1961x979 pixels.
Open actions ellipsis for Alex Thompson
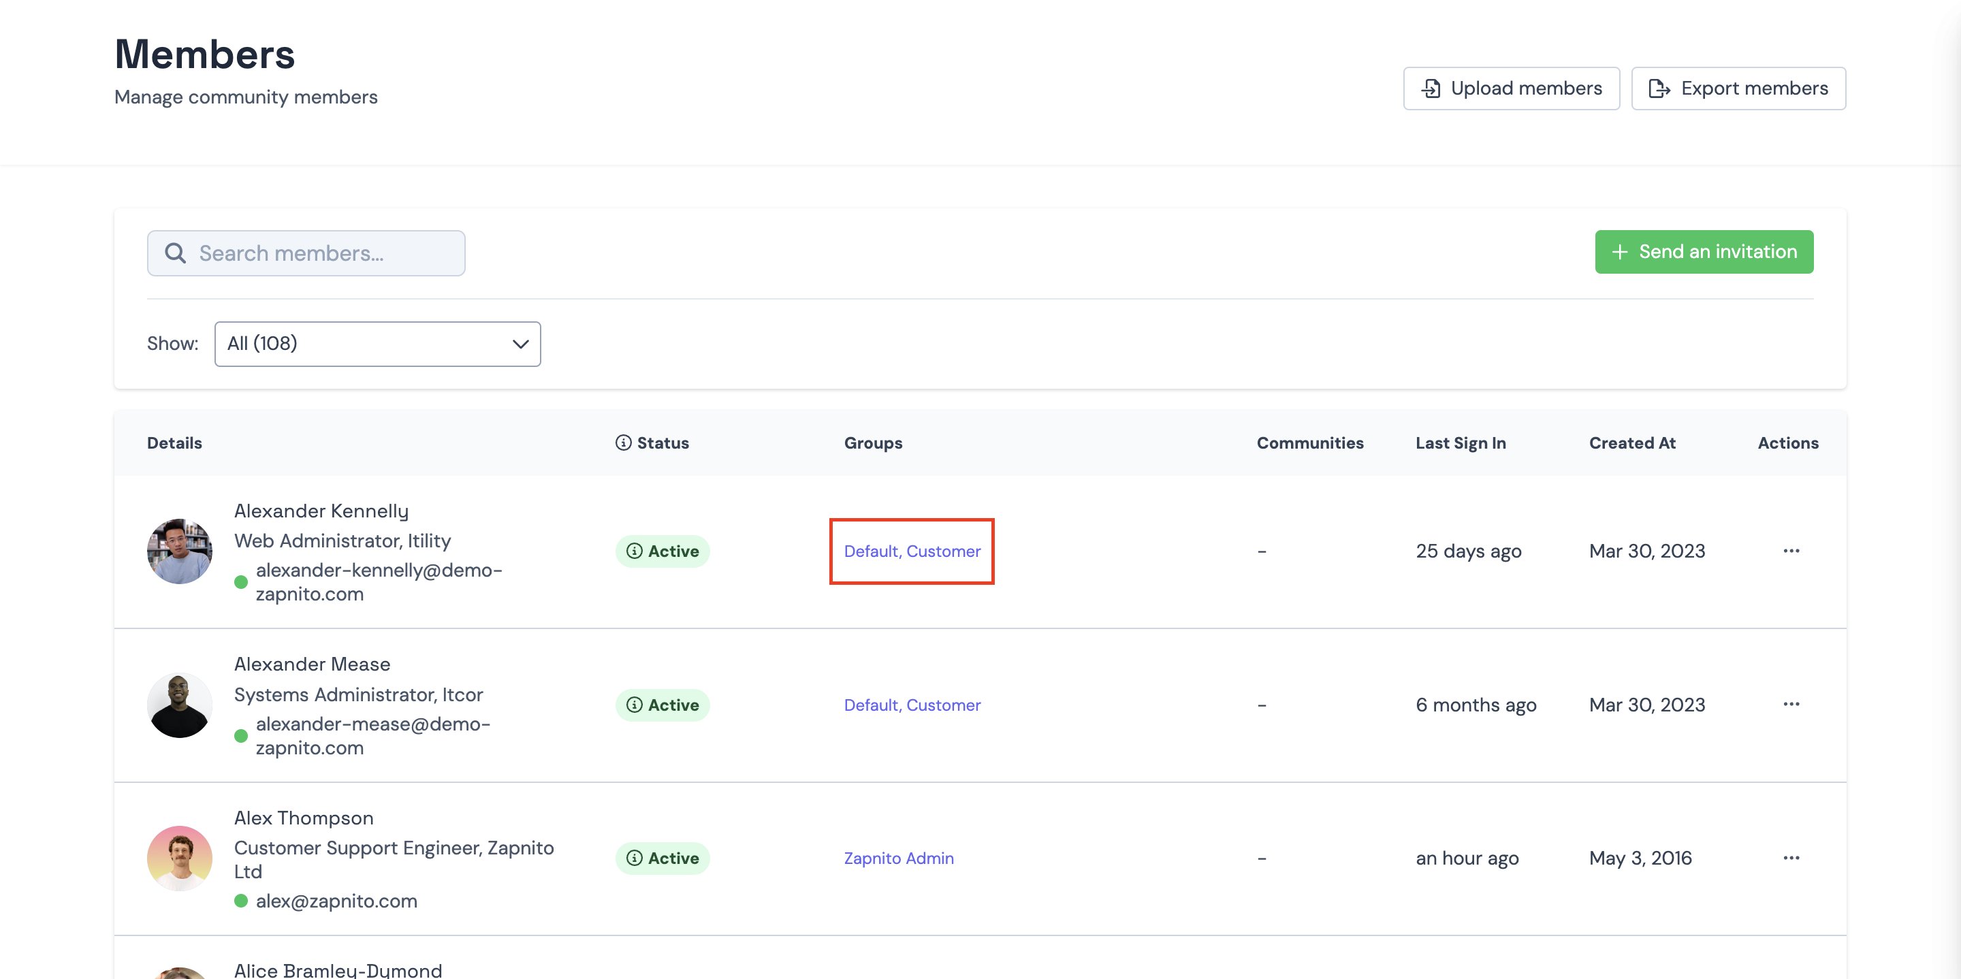pyautogui.click(x=1791, y=858)
